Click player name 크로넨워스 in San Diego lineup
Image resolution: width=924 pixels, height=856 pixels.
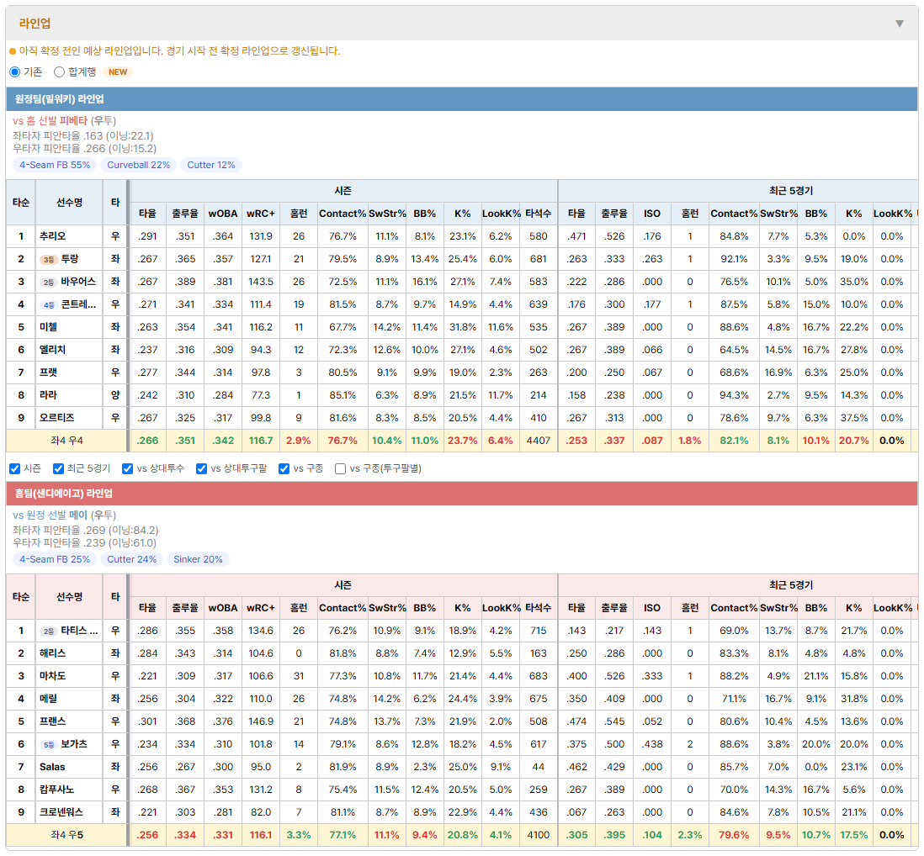[61, 812]
